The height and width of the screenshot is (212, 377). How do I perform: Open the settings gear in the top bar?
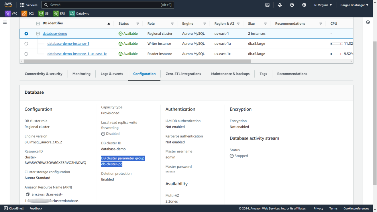click(304, 5)
